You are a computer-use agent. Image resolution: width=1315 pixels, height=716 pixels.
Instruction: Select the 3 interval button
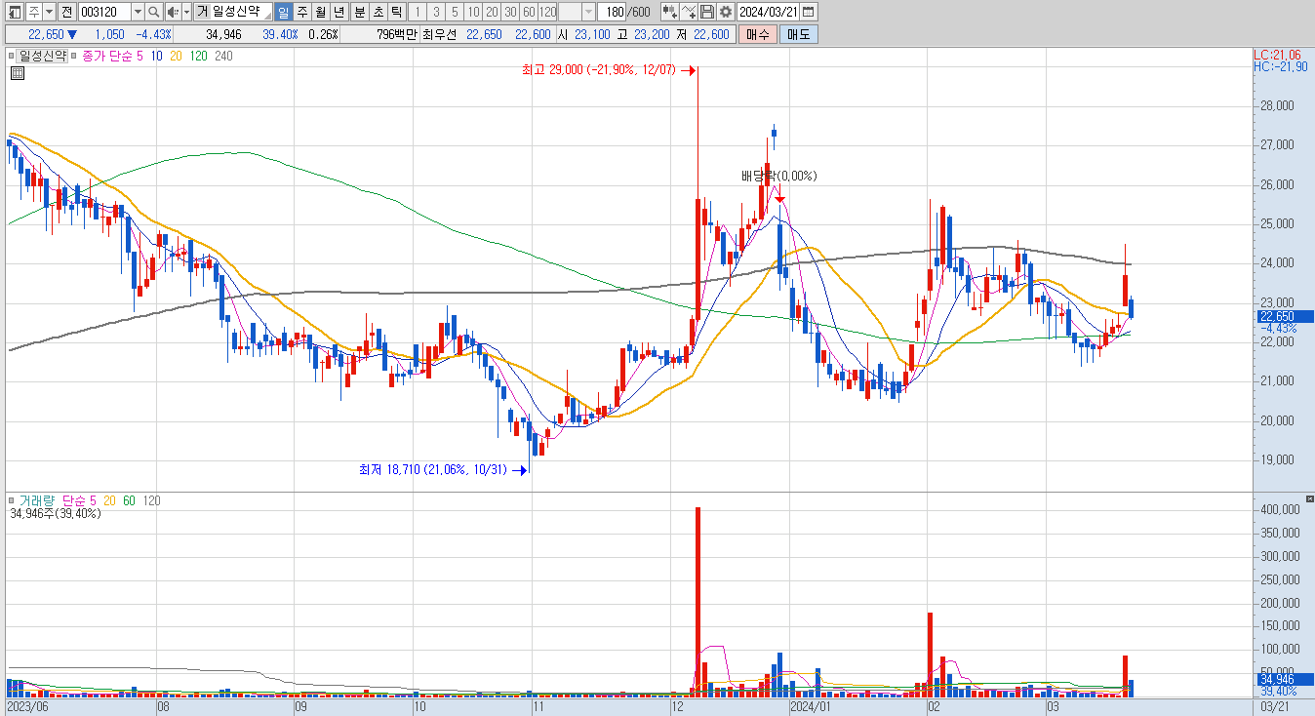pyautogui.click(x=436, y=12)
